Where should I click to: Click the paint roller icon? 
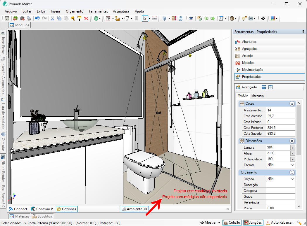[x=80, y=18]
